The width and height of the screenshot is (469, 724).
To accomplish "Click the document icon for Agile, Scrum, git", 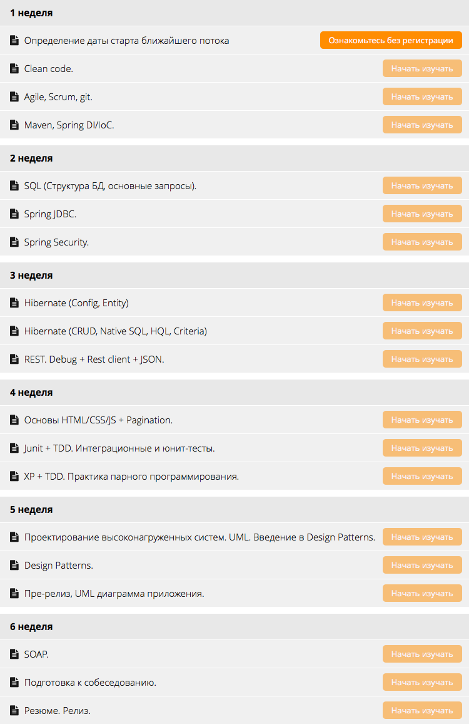I will pos(14,97).
